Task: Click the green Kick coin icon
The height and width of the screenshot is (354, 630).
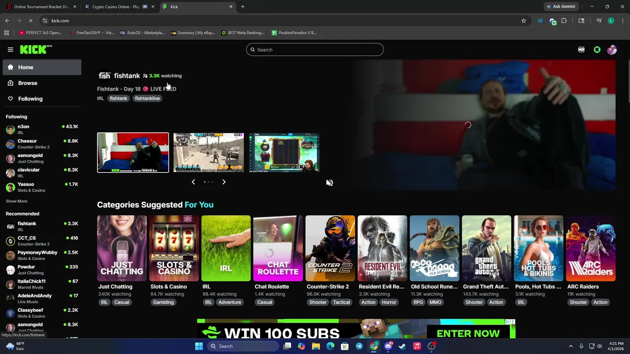Action: [597, 50]
